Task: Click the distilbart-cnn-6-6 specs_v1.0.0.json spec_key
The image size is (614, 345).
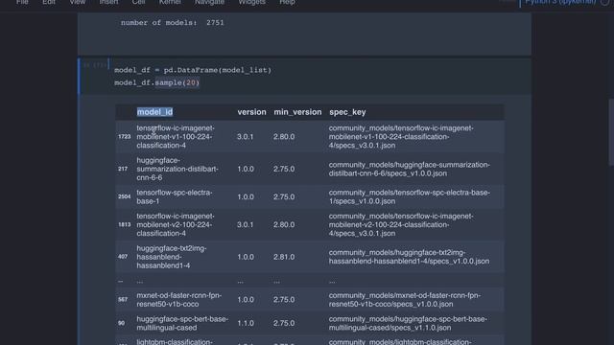Action: (x=410, y=169)
